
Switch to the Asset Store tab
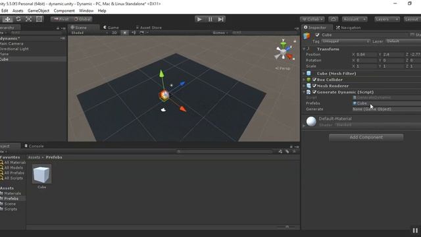(x=149, y=28)
